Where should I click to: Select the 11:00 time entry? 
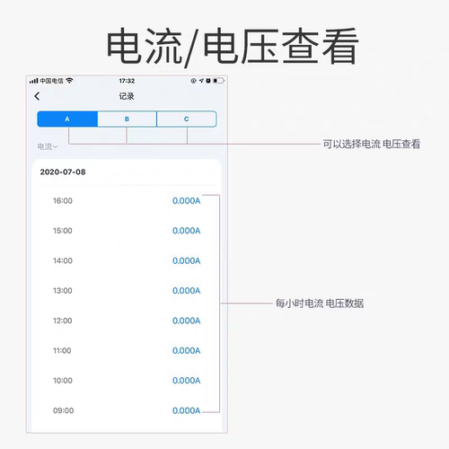coord(62,350)
